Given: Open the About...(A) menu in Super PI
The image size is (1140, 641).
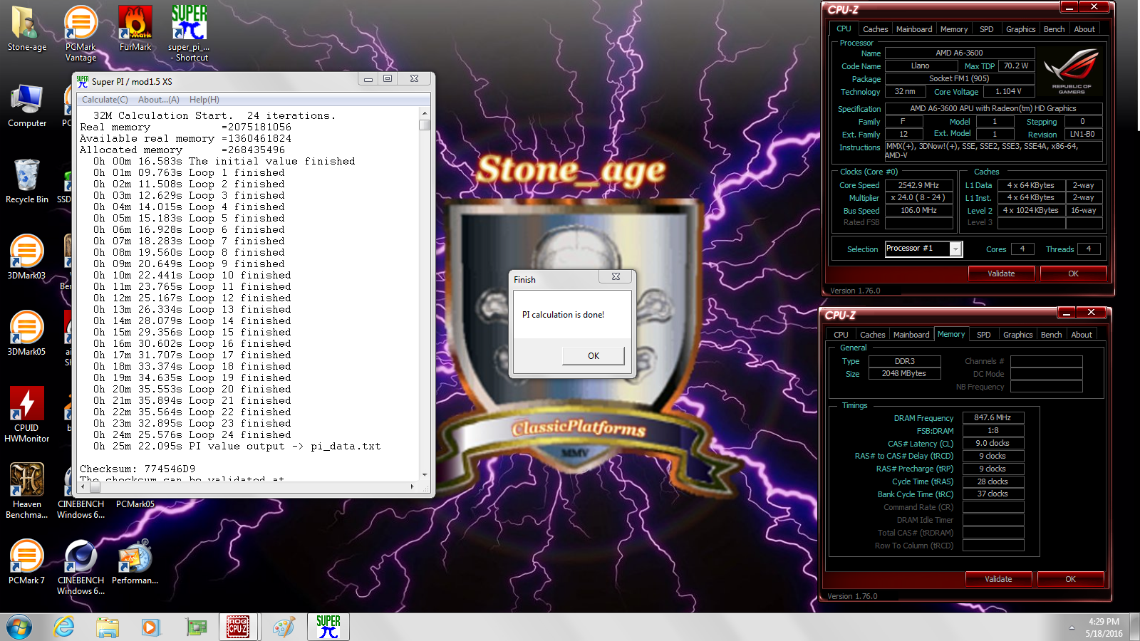Looking at the screenshot, I should pyautogui.click(x=158, y=100).
